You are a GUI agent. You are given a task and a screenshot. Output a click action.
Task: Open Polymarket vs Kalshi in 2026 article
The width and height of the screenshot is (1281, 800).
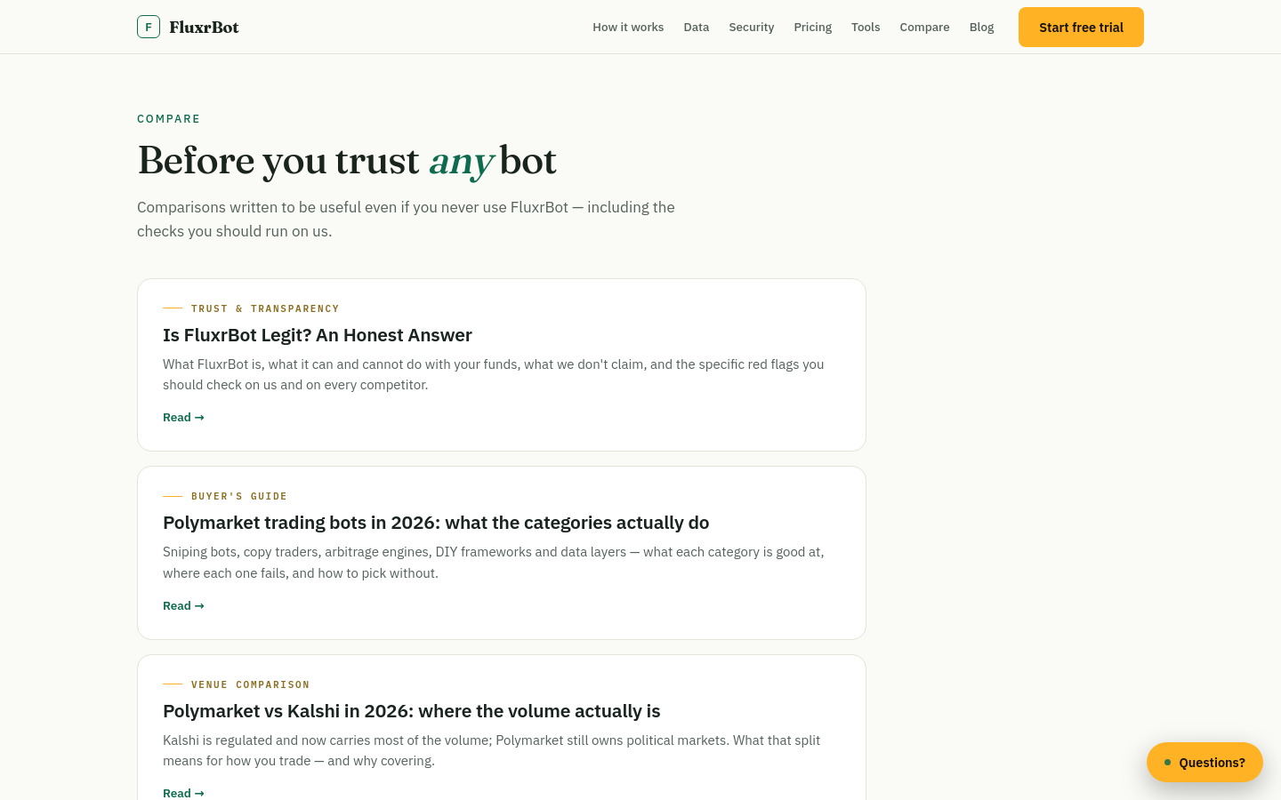coord(412,711)
